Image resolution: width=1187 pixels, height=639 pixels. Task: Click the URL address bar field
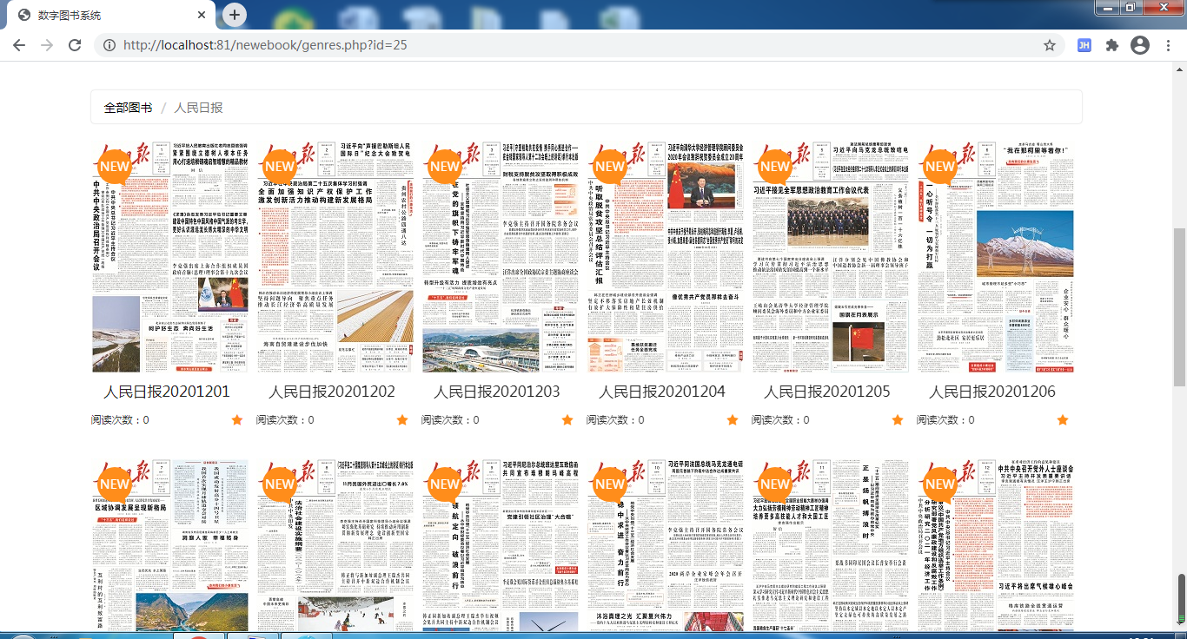pyautogui.click(x=574, y=45)
